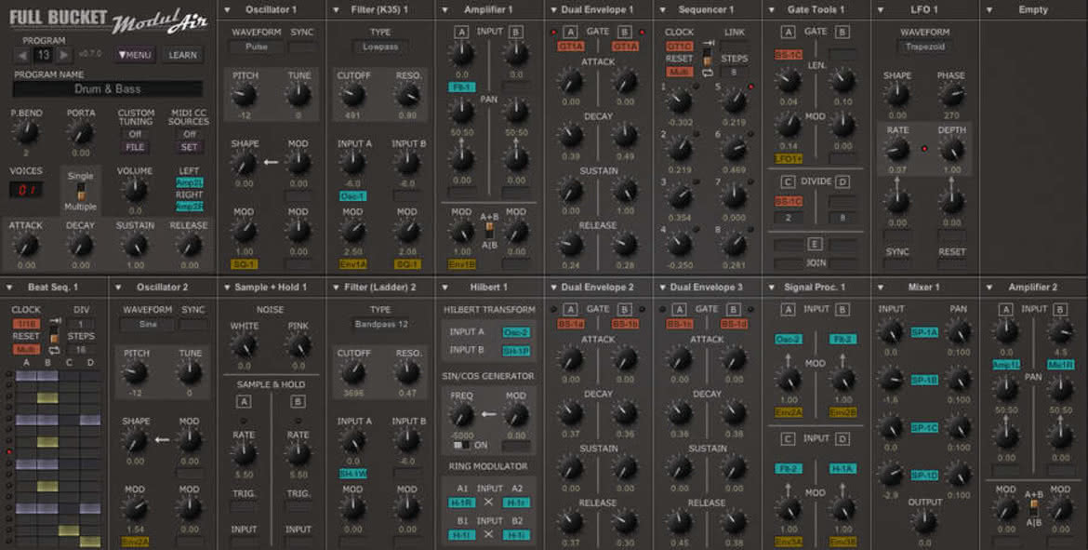The width and height of the screenshot is (1088, 550).
Task: Select the A box in Sample & Hold
Action: pyautogui.click(x=244, y=401)
